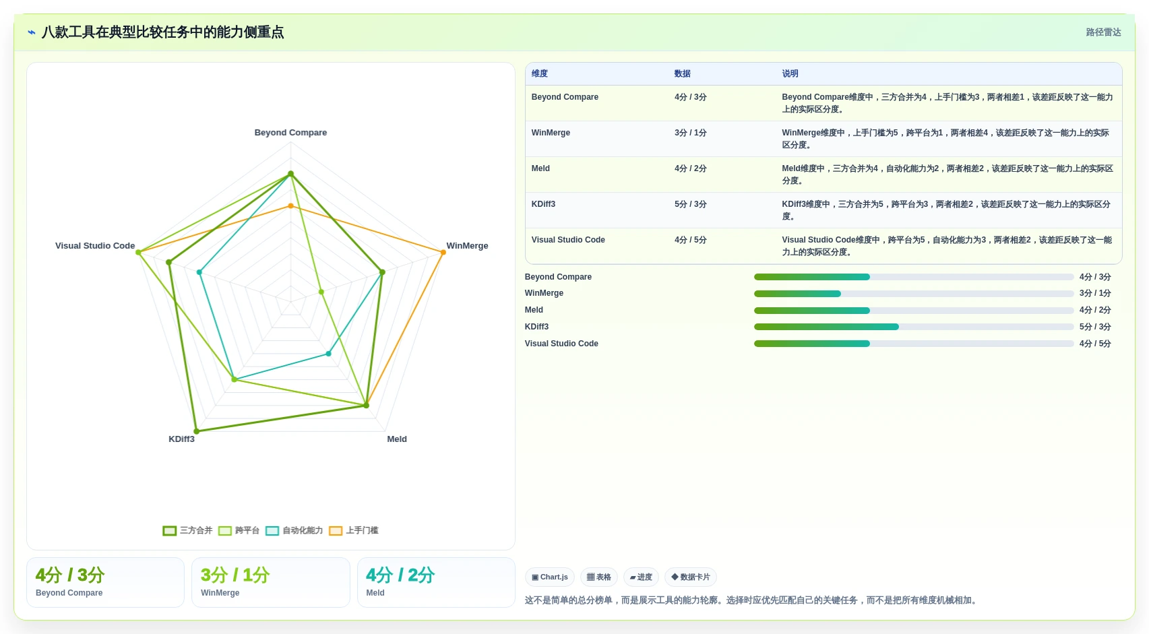Click the Beyond Compare progress bar
This screenshot has height=634, width=1149.
[914, 277]
